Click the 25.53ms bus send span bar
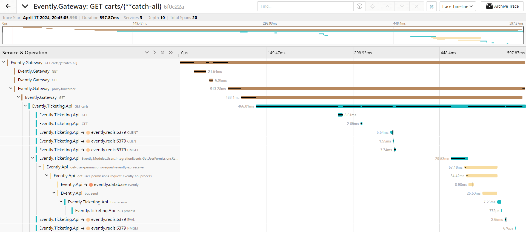Screen dimensions: 526x232 [490, 193]
